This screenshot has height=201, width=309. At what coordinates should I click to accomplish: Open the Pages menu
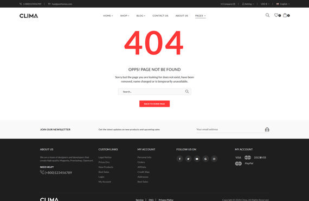[x=201, y=16]
